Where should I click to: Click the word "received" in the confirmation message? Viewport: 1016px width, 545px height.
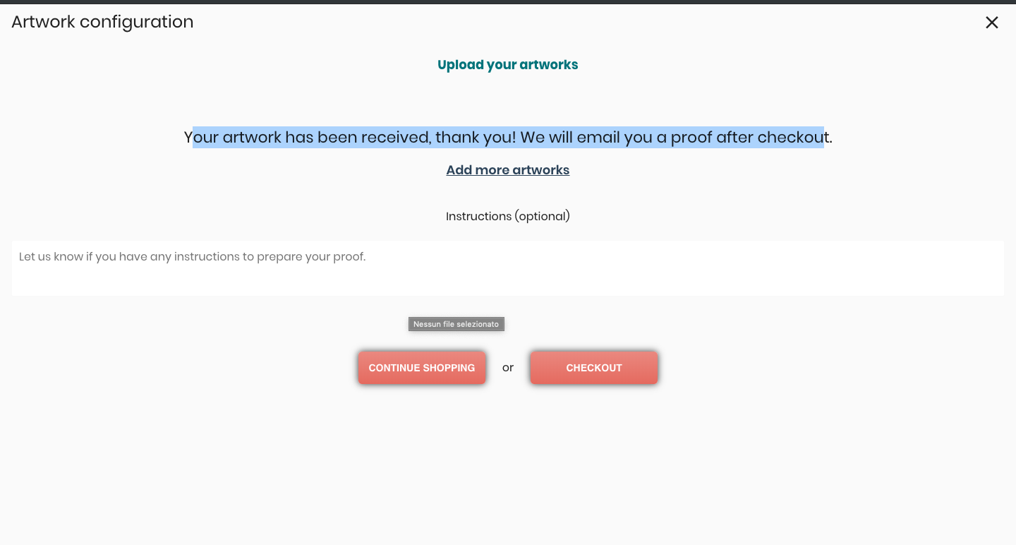point(396,137)
